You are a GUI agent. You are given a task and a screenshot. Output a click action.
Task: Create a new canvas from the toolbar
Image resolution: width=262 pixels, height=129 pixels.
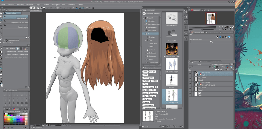[38, 8]
